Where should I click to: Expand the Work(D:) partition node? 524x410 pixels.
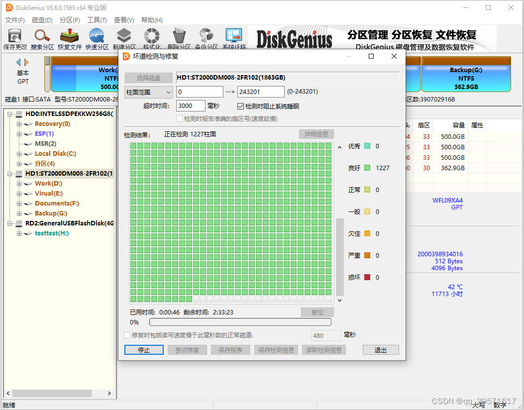pos(19,184)
